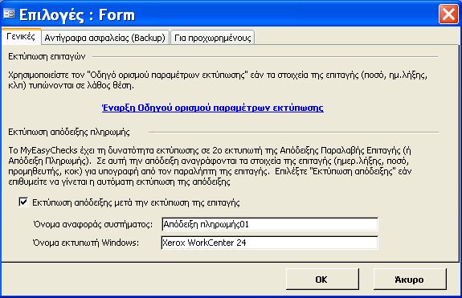This screenshot has height=298, width=462.
Task: Click the Όνομα αναφοράς συστήματος label
Action: point(93,224)
